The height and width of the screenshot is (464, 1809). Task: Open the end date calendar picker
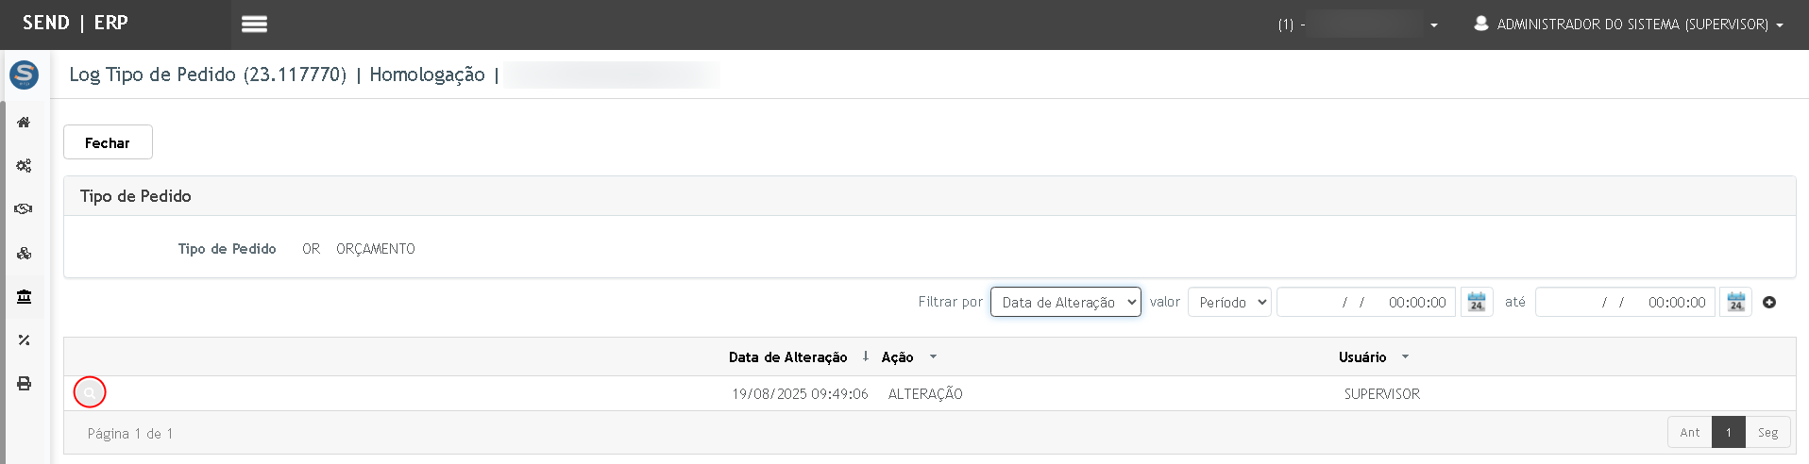point(1735,302)
